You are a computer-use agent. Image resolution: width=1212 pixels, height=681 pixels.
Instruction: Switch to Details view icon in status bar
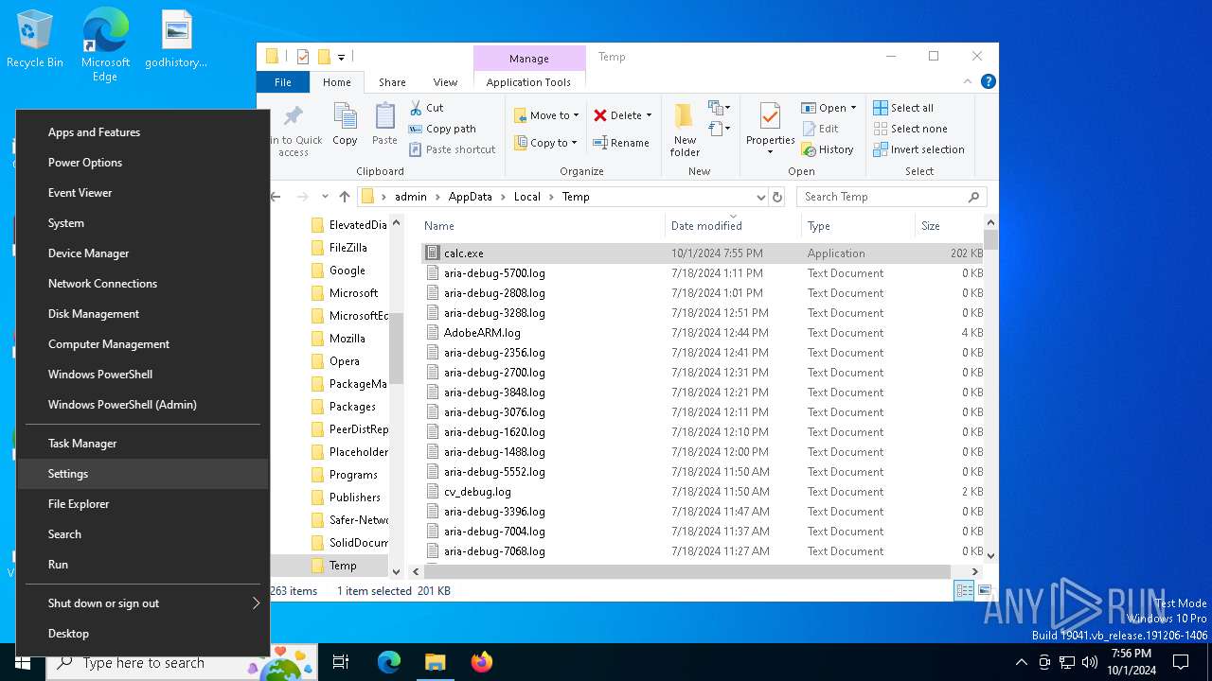964,591
